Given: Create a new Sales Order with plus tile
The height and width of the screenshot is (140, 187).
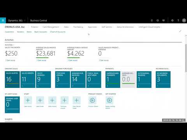Looking at the screenshot, I should [40, 100].
